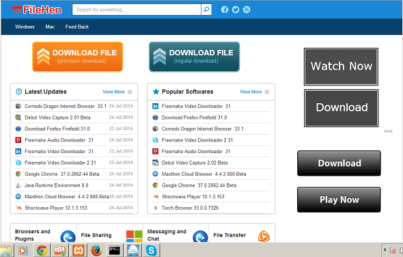
Task: Open Comodo Dragon Internet Browser in Latest Updates
Action: tap(66, 106)
